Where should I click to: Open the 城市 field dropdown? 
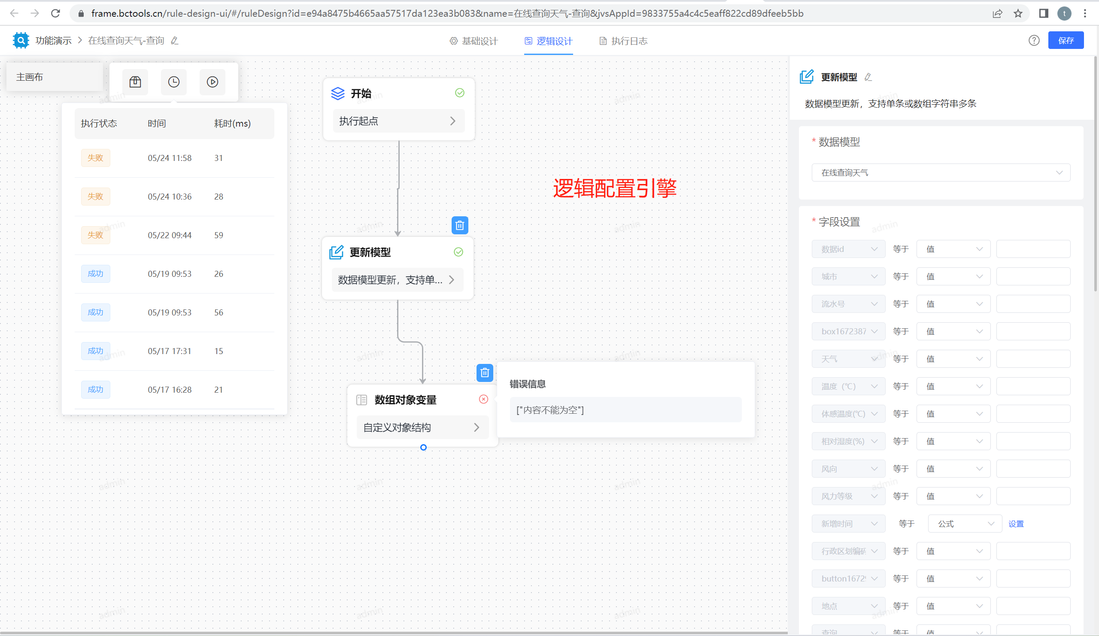[x=848, y=276]
